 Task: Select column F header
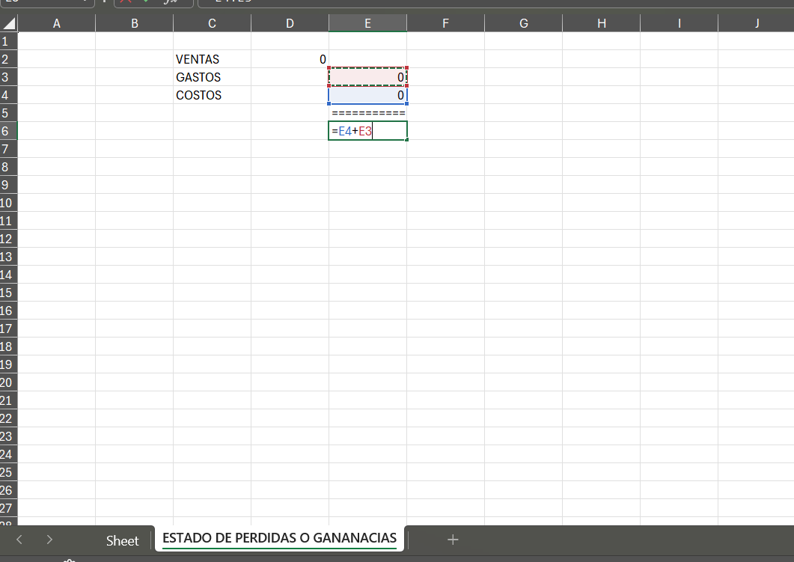pos(445,23)
